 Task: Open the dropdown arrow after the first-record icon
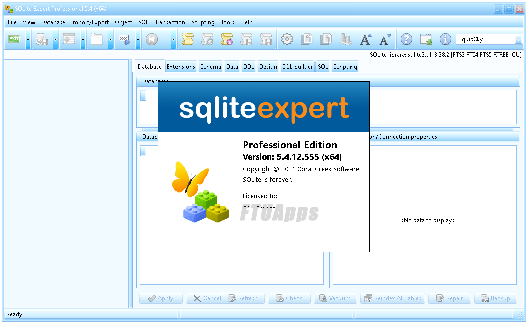pyautogui.click(x=173, y=39)
